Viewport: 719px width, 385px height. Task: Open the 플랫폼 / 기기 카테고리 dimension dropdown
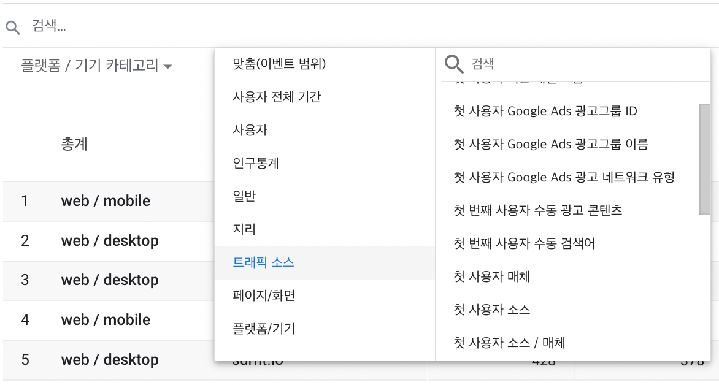pyautogui.click(x=96, y=66)
